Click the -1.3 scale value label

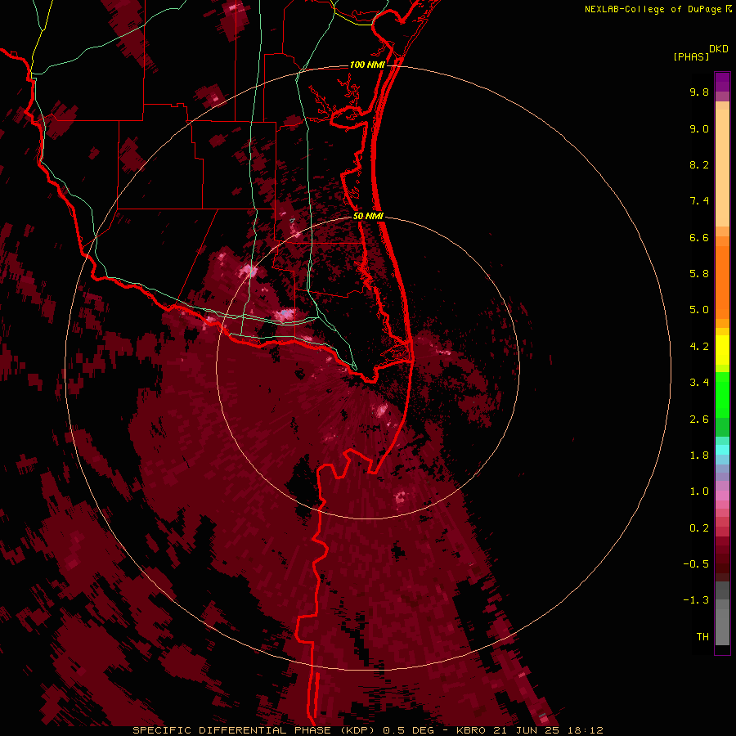click(x=696, y=600)
